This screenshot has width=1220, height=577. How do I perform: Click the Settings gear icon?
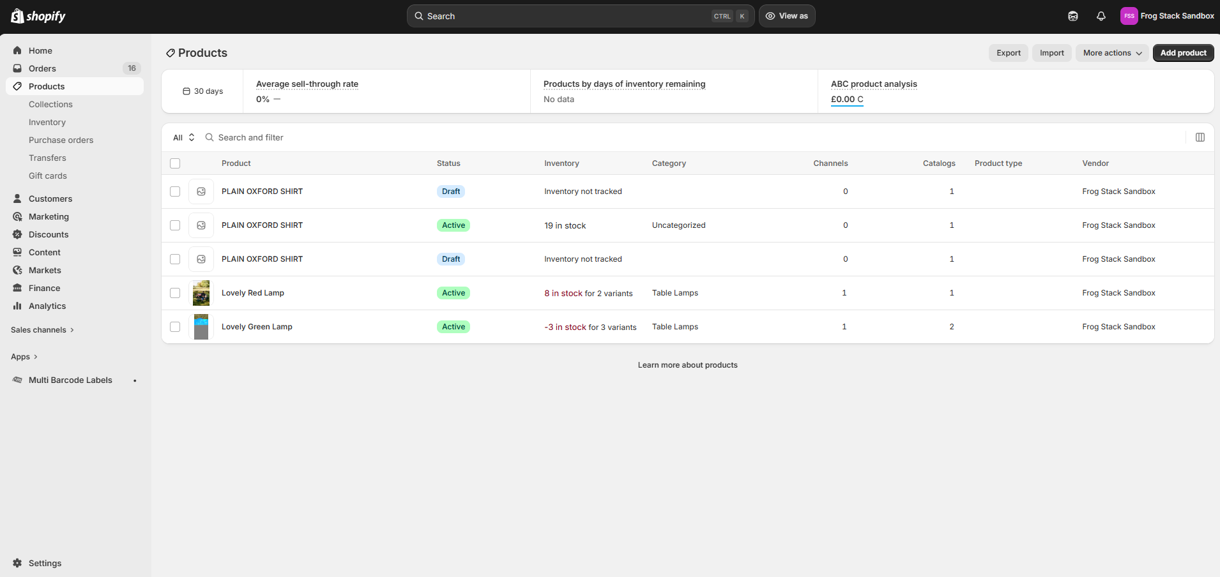[17, 563]
